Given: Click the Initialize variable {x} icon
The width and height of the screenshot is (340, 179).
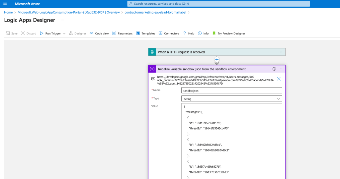Looking at the screenshot, I should point(152,69).
